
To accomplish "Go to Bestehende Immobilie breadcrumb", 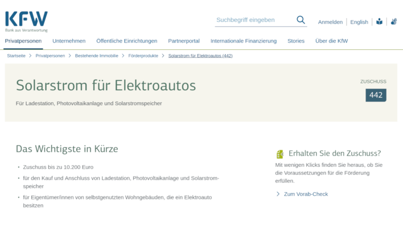I will point(97,56).
